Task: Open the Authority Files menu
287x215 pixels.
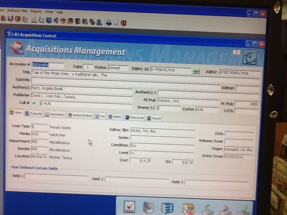Action: [x=17, y=11]
